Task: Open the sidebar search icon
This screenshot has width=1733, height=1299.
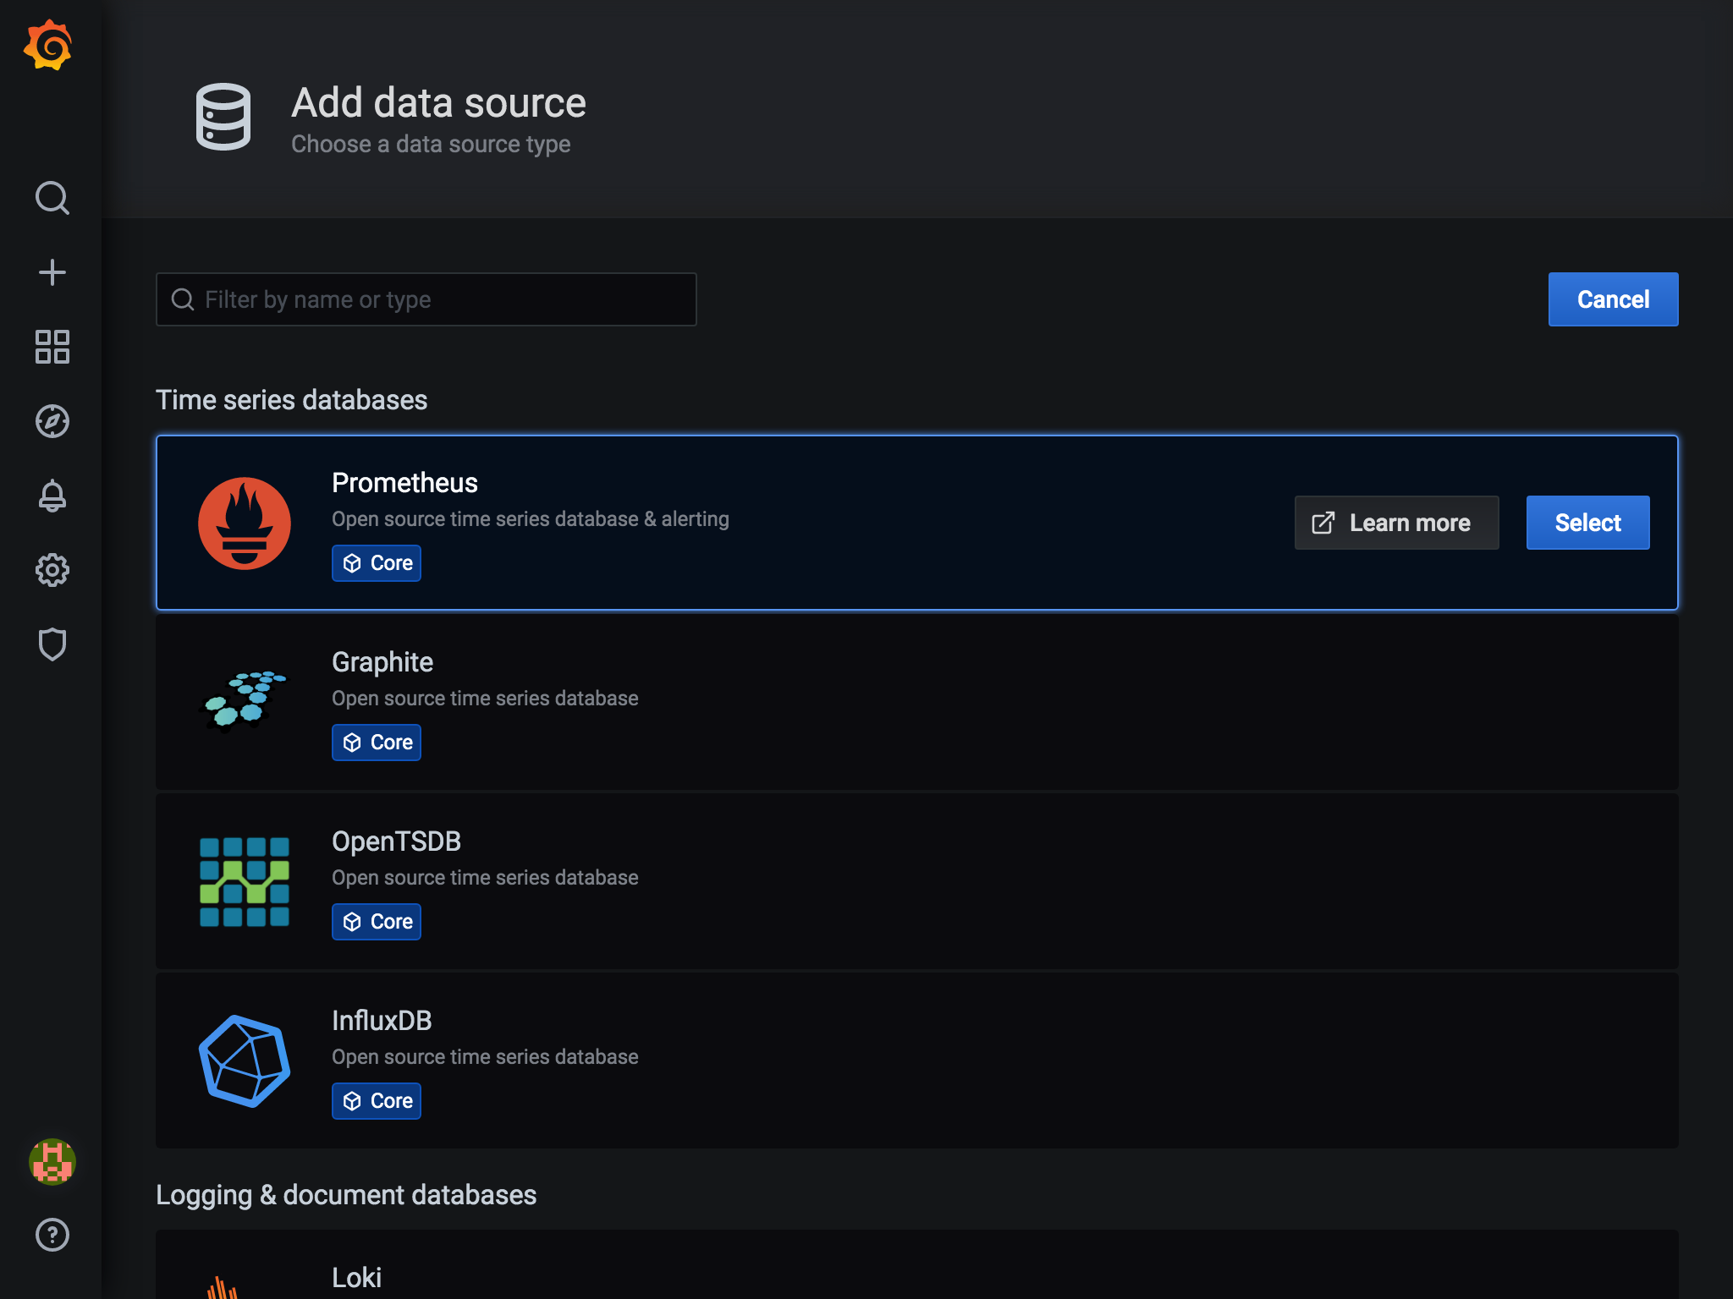Action: pos(52,198)
